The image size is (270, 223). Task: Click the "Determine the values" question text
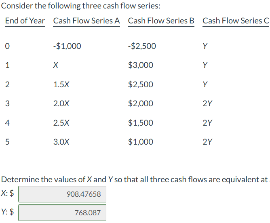(x=135, y=179)
